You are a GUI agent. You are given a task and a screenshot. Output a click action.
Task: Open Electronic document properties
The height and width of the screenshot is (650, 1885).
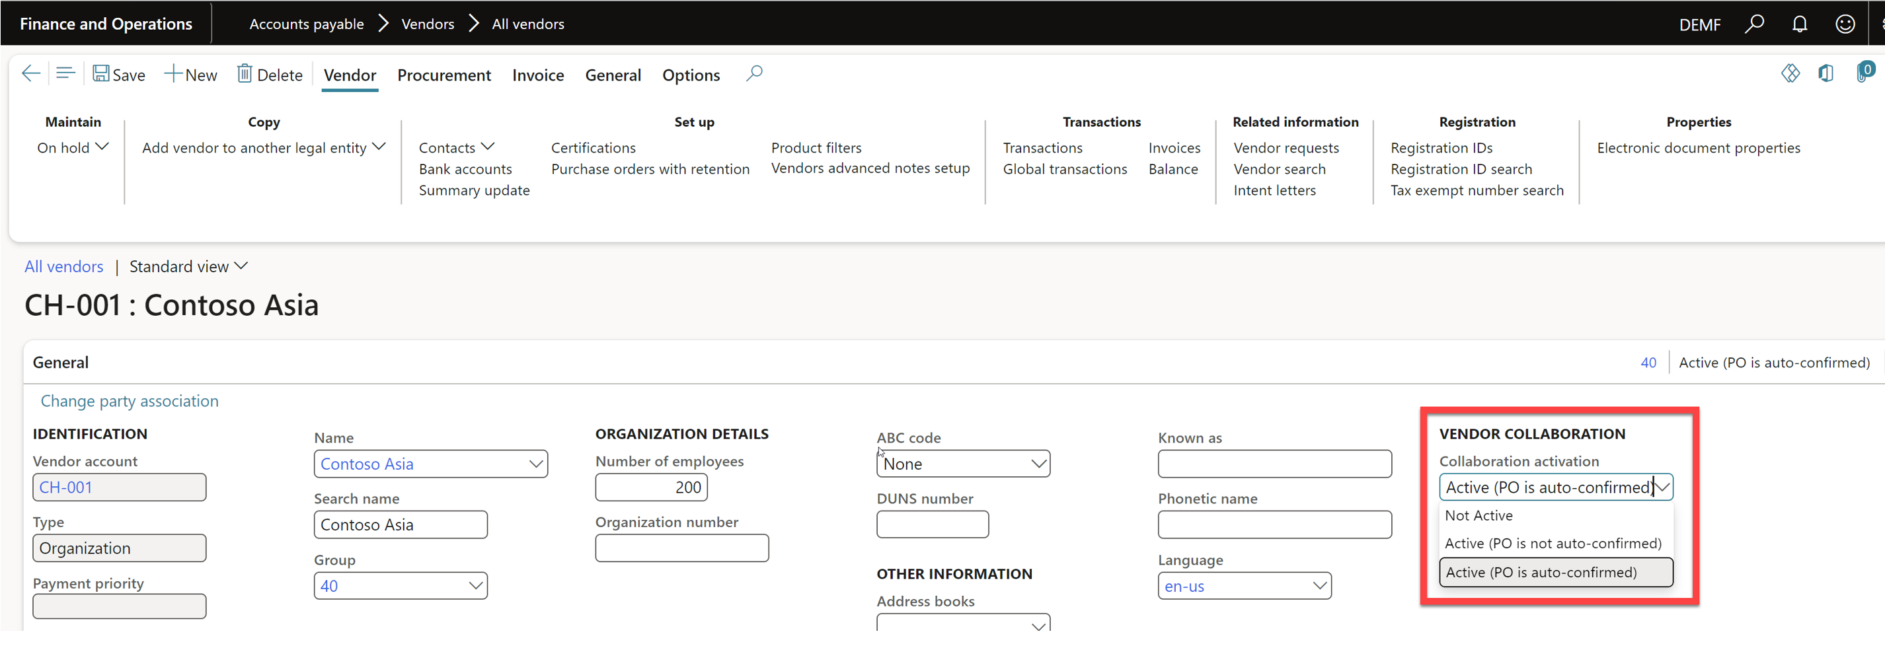[1699, 148]
